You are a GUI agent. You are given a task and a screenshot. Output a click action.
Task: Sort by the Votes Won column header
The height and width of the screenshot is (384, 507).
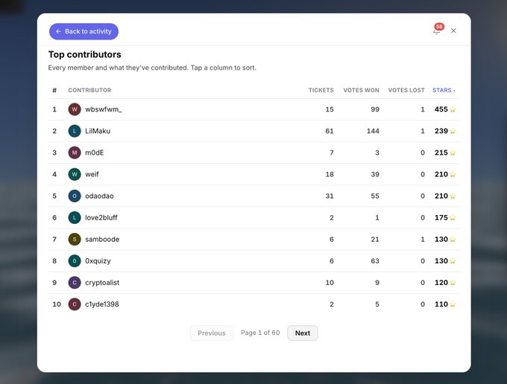tap(361, 90)
